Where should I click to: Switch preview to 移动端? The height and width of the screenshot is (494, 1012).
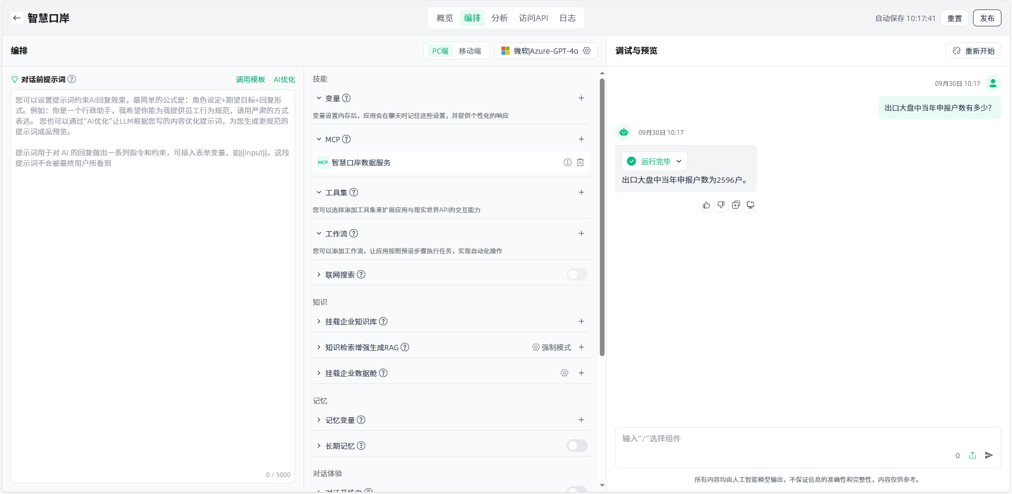[470, 51]
